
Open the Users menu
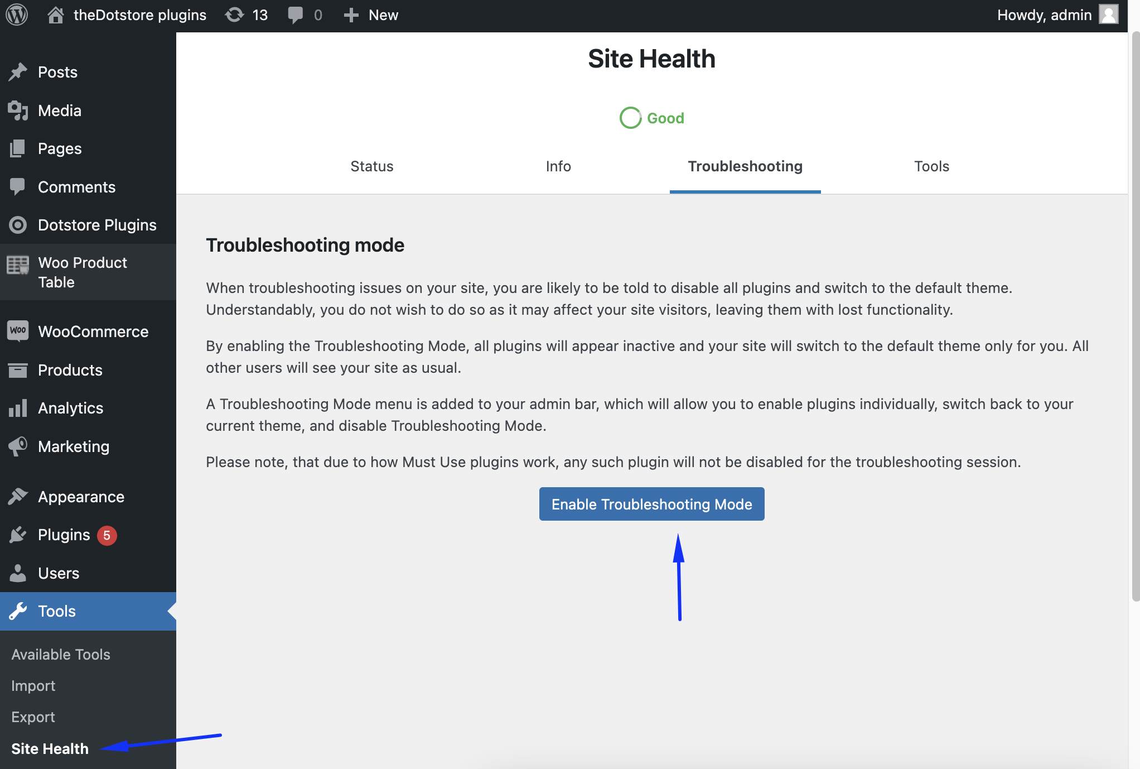coord(88,573)
